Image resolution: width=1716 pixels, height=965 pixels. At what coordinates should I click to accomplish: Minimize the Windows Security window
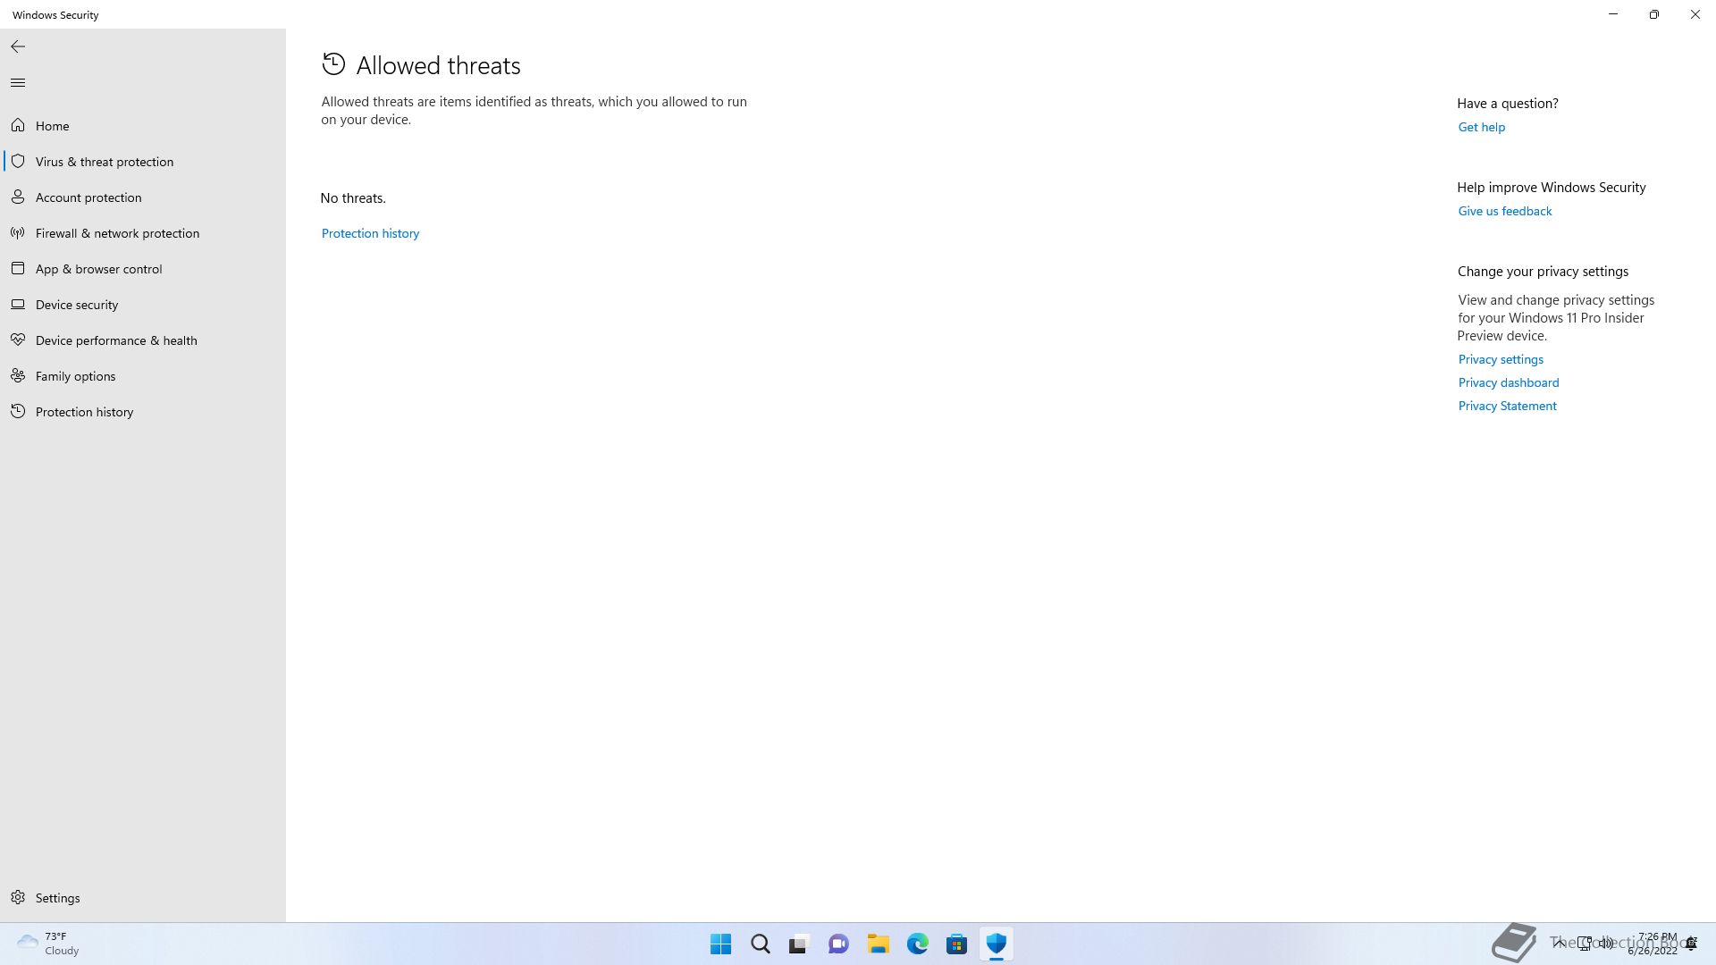click(x=1613, y=14)
